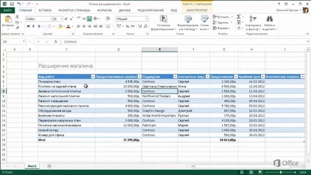Open Format as Table (Форматировать как таблицу)
The image size is (311, 175).
[x=188, y=23]
